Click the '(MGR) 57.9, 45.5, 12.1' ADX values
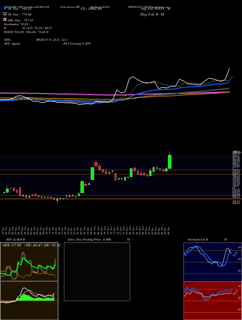This screenshot has width=242, height=320. [x=51, y=40]
